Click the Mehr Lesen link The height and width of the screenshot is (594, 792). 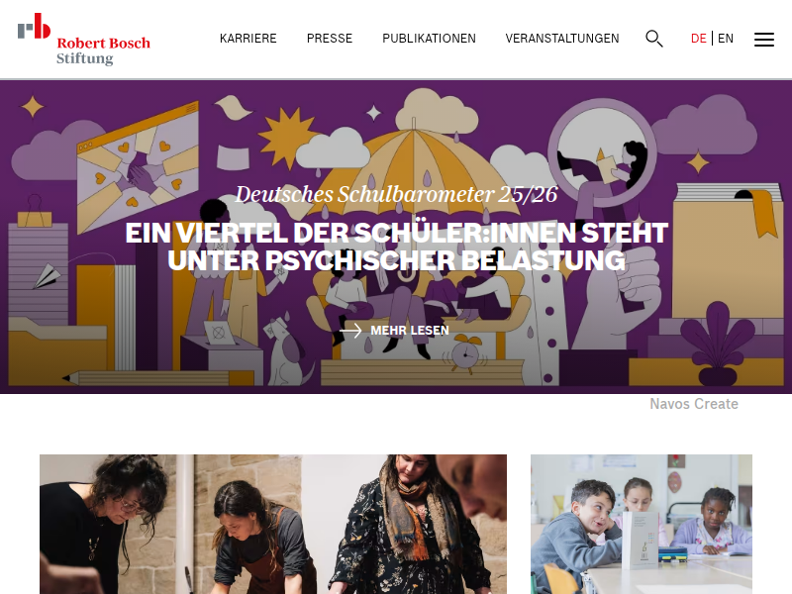click(410, 331)
